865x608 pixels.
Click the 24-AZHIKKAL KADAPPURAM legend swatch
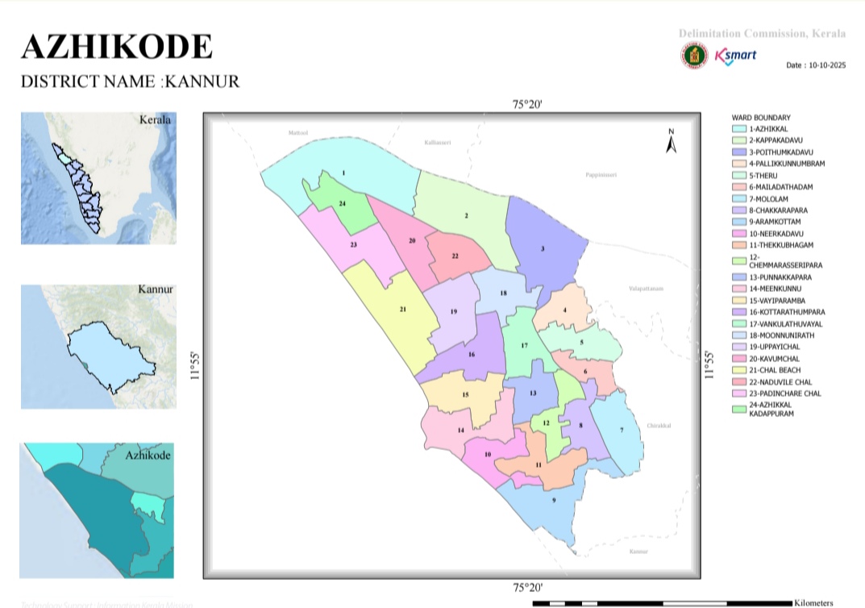click(738, 409)
